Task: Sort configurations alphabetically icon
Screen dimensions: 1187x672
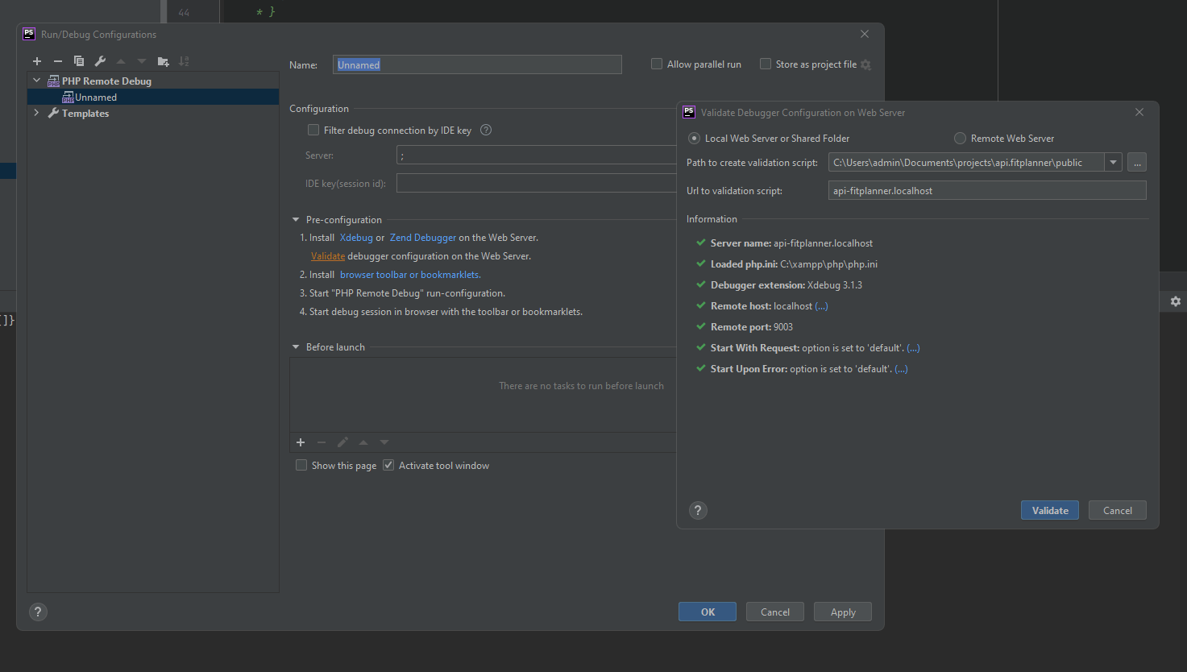Action: (185, 61)
